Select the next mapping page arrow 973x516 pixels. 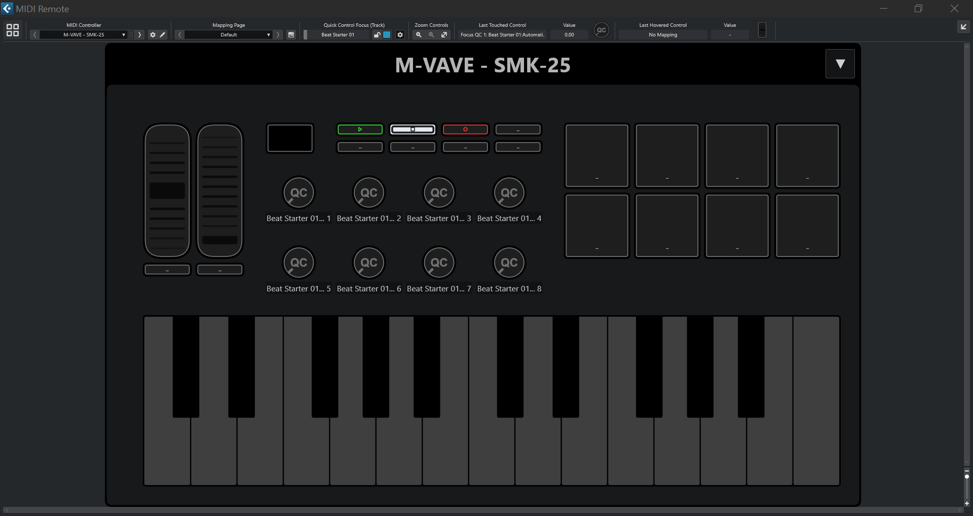coord(278,35)
